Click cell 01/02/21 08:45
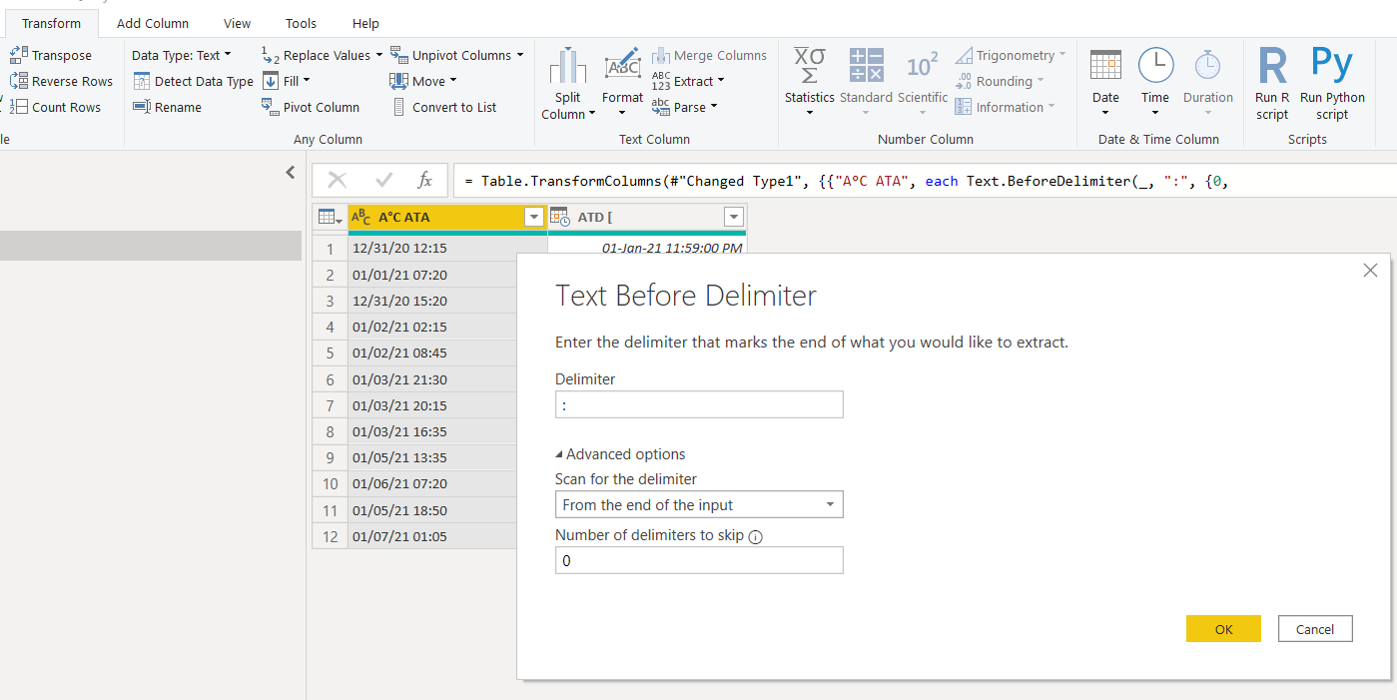The height and width of the screenshot is (700, 1397). (432, 352)
